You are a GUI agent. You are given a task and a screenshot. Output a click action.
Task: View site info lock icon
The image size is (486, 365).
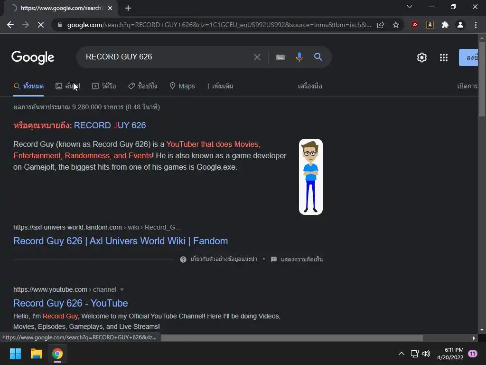click(60, 25)
